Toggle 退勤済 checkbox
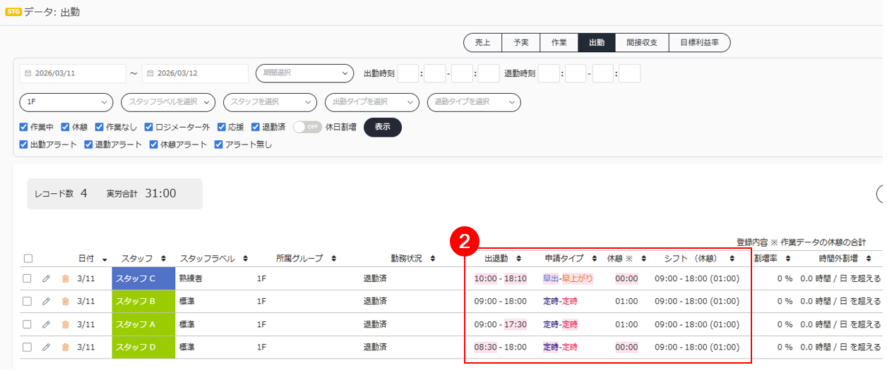 [x=256, y=127]
